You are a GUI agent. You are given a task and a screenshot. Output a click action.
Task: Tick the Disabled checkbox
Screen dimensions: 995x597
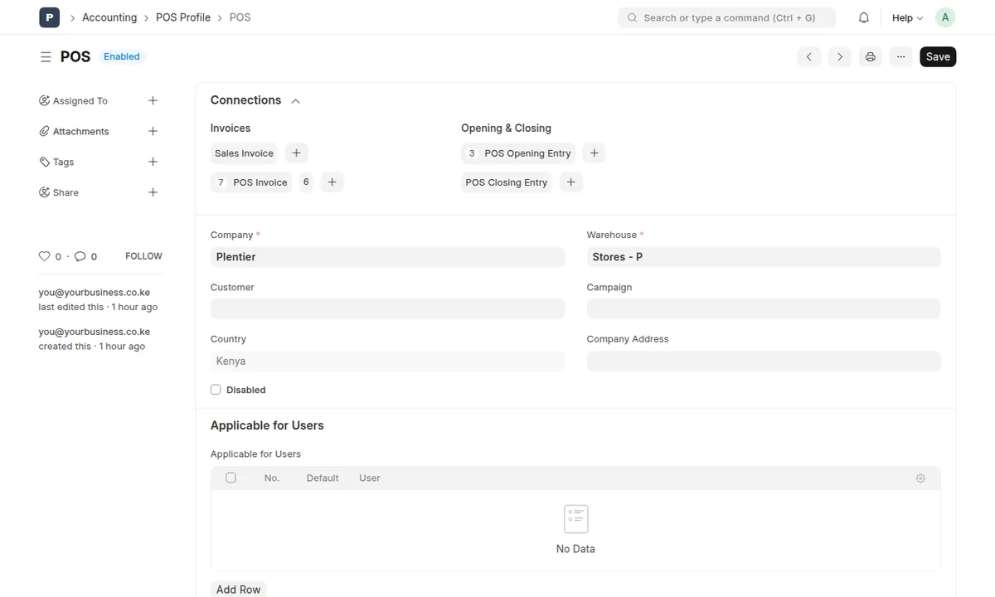click(216, 390)
